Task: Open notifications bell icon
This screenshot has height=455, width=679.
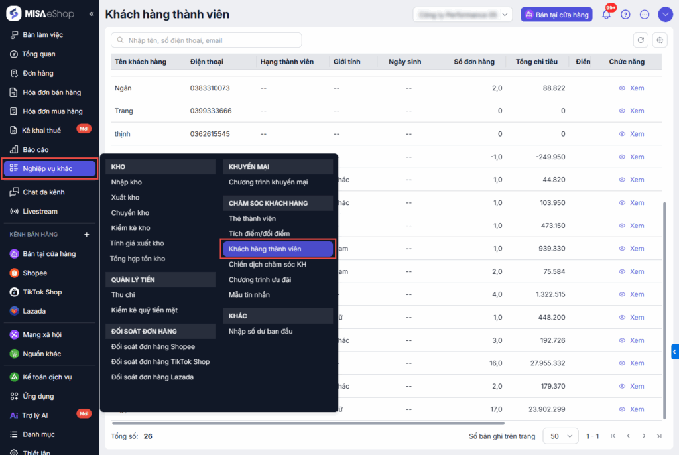Action: tap(607, 15)
